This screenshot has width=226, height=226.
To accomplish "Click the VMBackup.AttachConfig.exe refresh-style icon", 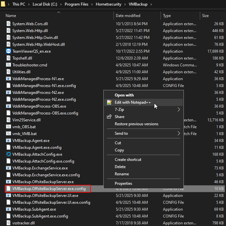I will tap(9, 154).
